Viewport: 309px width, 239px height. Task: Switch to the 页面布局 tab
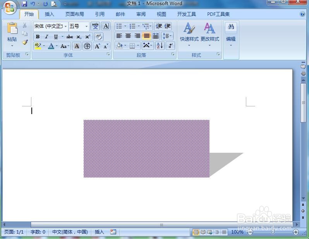[74, 14]
